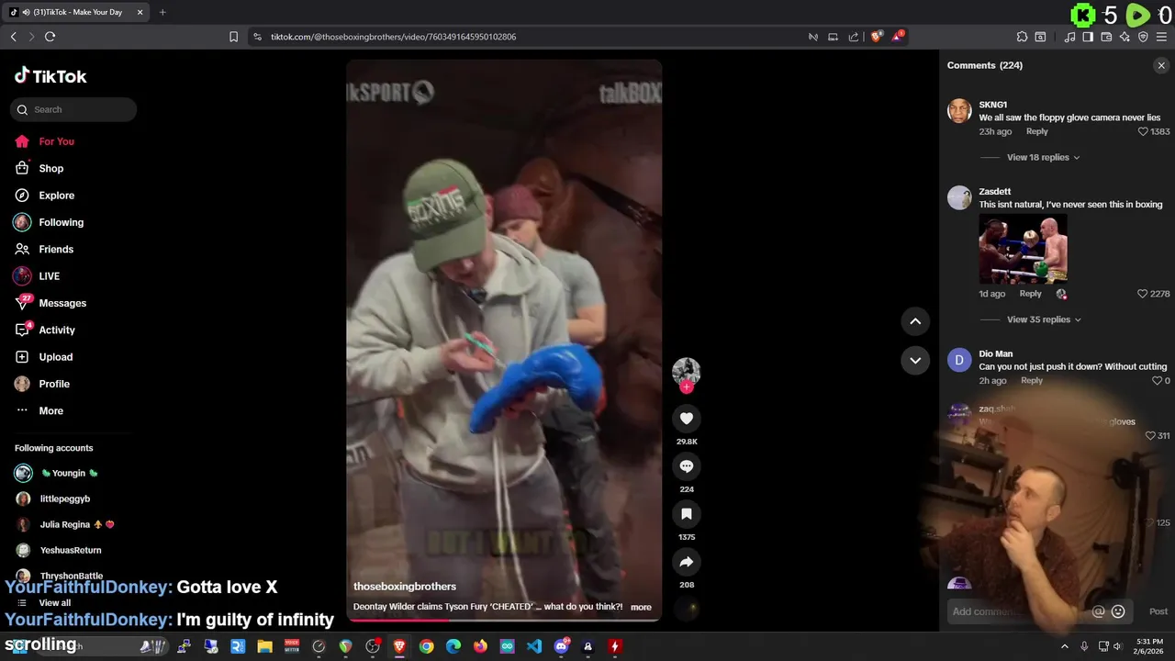Open comments via the speech bubble icon
The height and width of the screenshot is (661, 1175).
pyautogui.click(x=686, y=466)
